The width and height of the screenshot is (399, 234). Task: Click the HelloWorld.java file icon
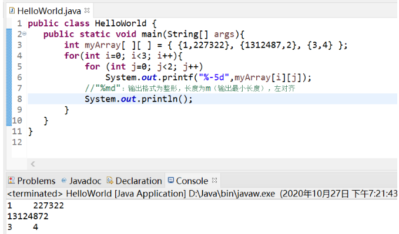(12, 11)
